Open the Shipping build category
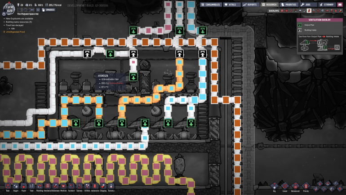Viewport: 346px width, 195px height. [103, 187]
